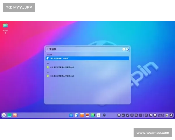The image size is (175, 140).
Task: Open the browser icon in the dock
Action: coord(76,115)
